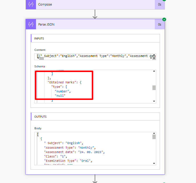Click the Compose 0s duration badge
This screenshot has height=183, width=196.
coord(159,5)
